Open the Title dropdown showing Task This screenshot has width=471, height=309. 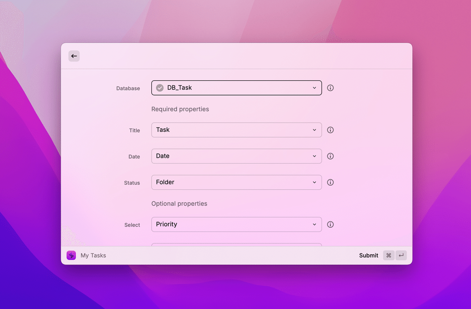click(x=236, y=130)
